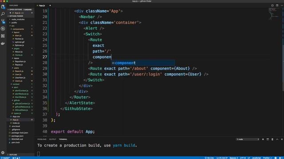Open spinner.gif in the explorer

(x=20, y=42)
